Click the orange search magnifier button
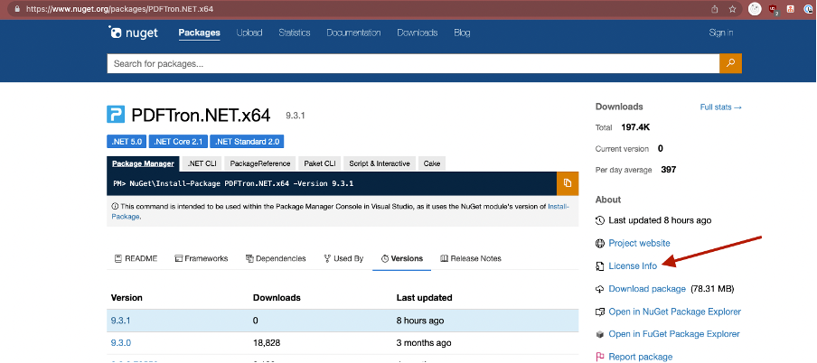The height and width of the screenshot is (363, 817). pos(730,63)
